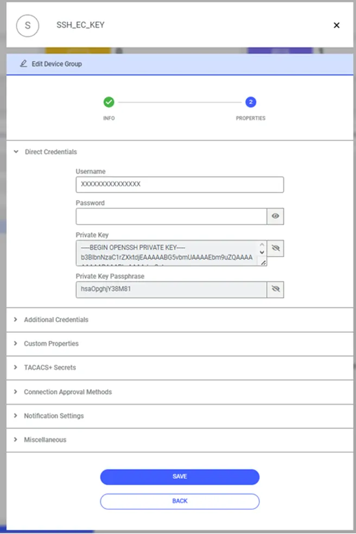Click the BACK button
Viewport: 356px width, 534px height.
180,501
